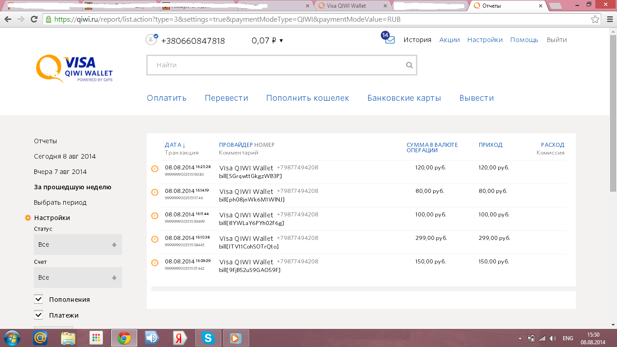Click the clock status icon for the 100,00 руб. row

click(154, 216)
